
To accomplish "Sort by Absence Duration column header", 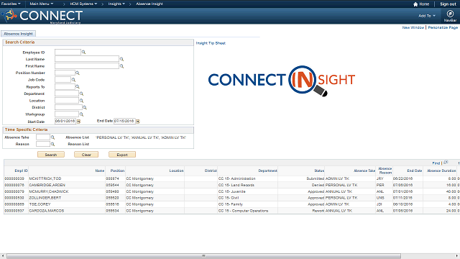I will coord(441,171).
